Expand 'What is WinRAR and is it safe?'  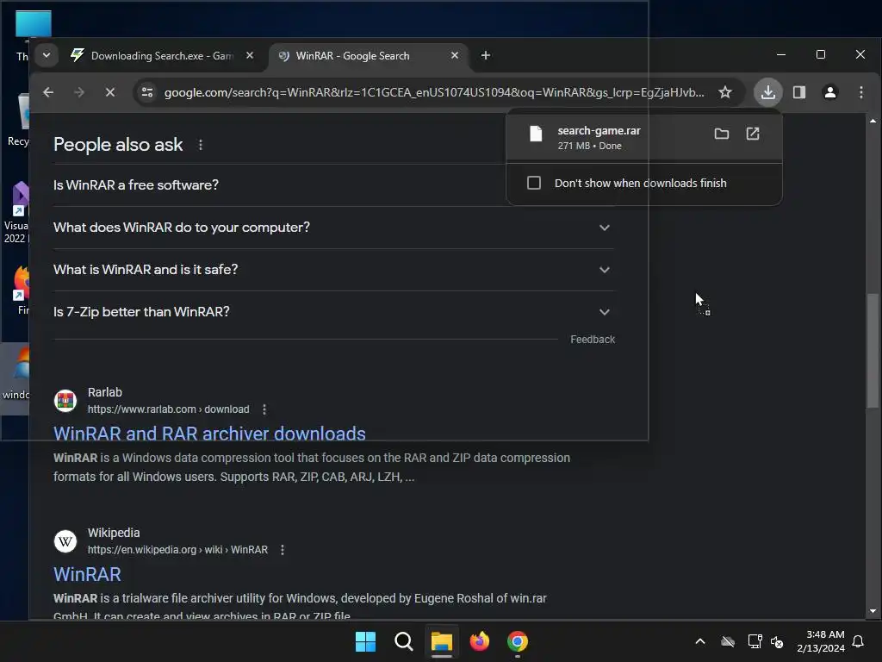coord(333,270)
